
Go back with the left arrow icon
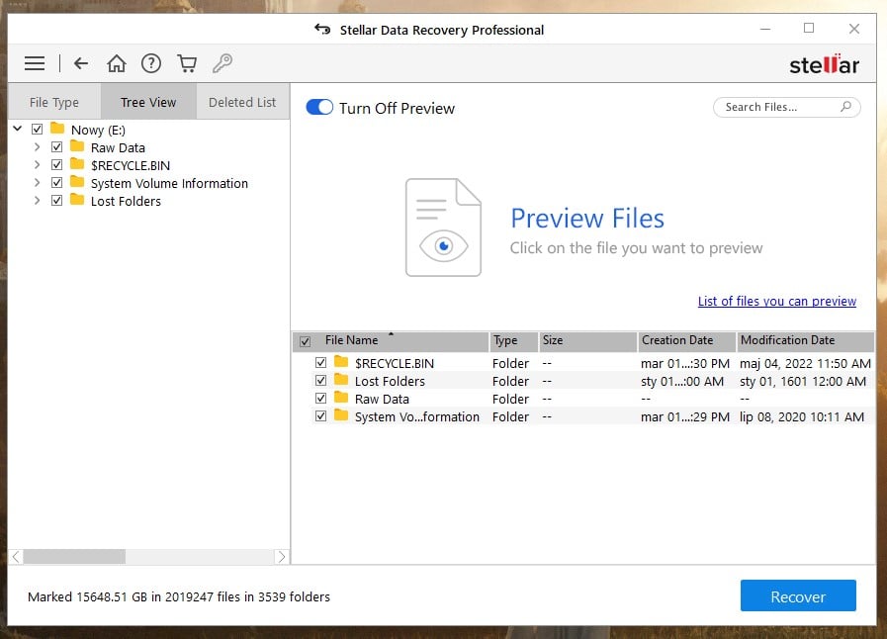(81, 63)
